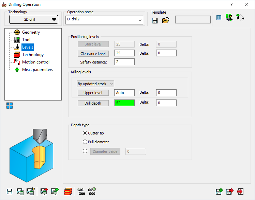Click the Safety distance field

(124, 62)
